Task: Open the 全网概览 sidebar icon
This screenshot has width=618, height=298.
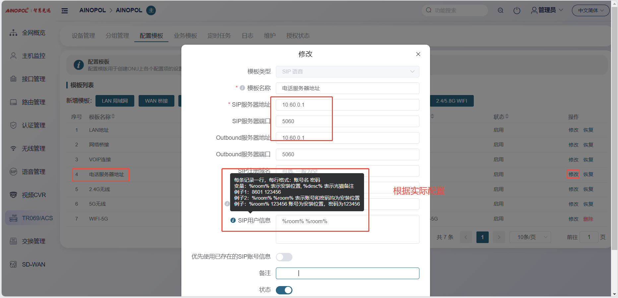Action: click(13, 33)
